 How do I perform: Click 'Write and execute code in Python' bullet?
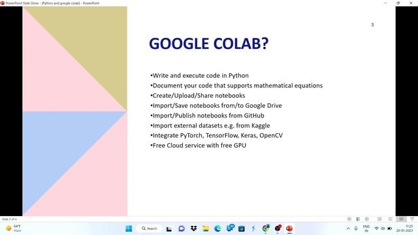click(x=199, y=76)
